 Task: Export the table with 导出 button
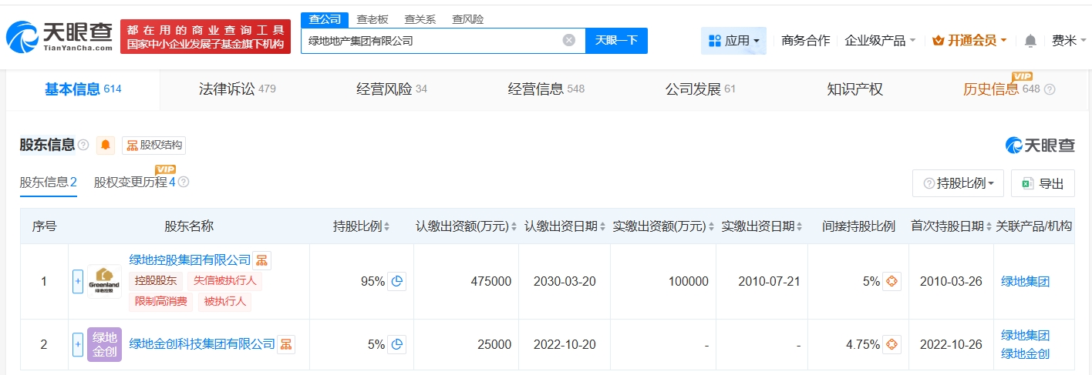click(1042, 183)
